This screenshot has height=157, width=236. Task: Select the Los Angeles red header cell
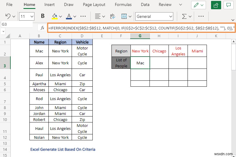pos(178,51)
